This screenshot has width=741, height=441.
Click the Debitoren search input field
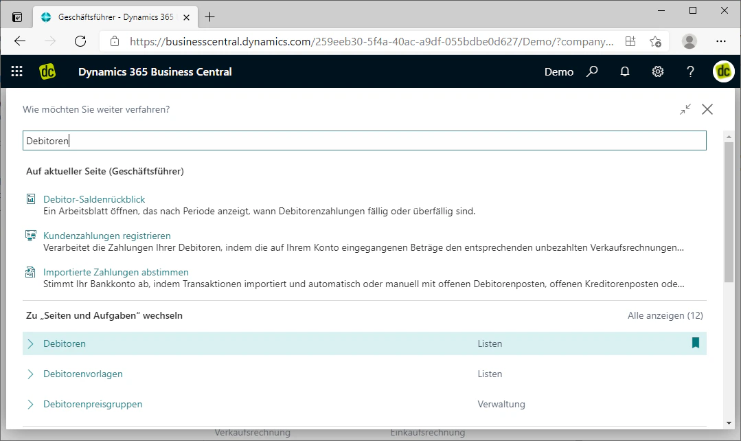(x=365, y=141)
